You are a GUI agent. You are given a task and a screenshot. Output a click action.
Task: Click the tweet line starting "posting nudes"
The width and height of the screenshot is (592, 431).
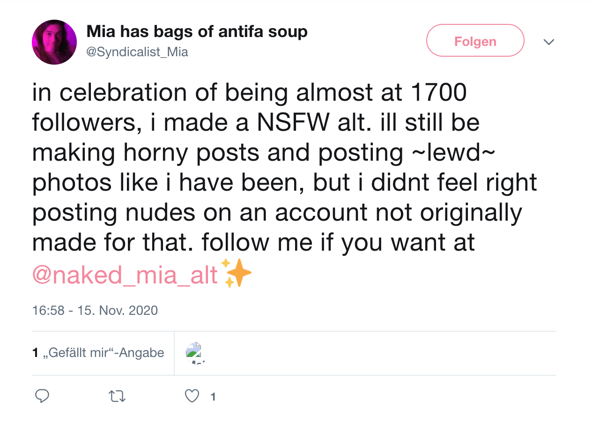(x=276, y=213)
